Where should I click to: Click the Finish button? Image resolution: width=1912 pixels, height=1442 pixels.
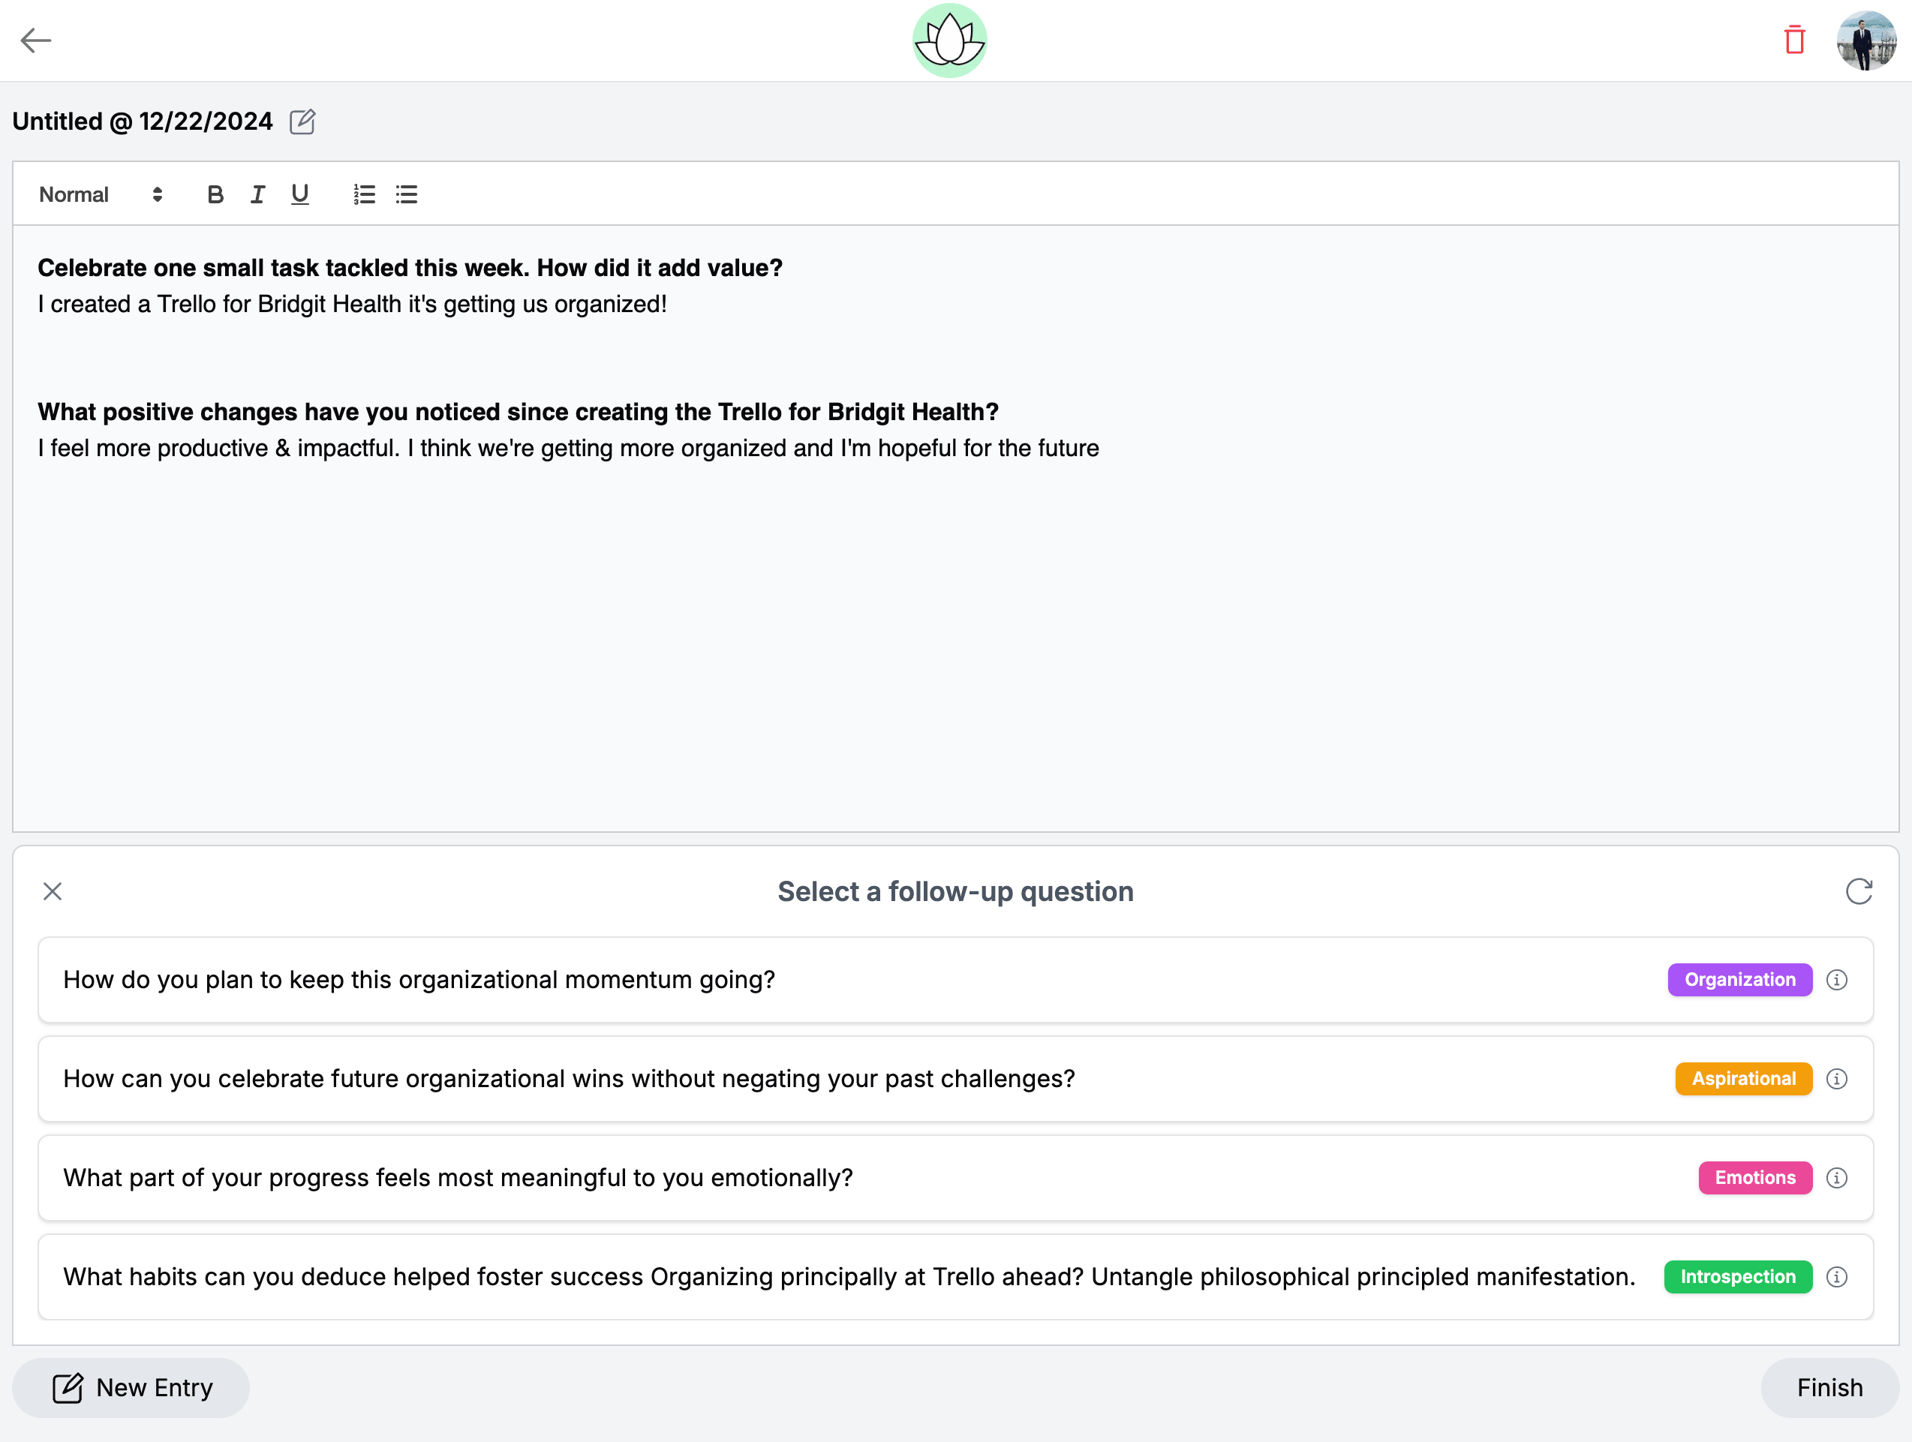coord(1829,1387)
